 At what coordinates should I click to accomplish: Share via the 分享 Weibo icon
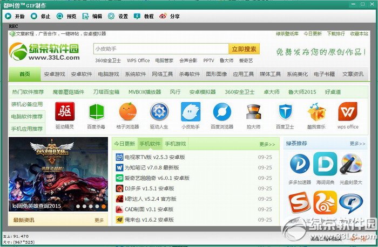tap(170, 16)
